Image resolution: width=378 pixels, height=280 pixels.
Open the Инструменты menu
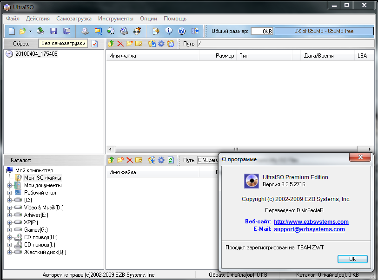pos(116,19)
